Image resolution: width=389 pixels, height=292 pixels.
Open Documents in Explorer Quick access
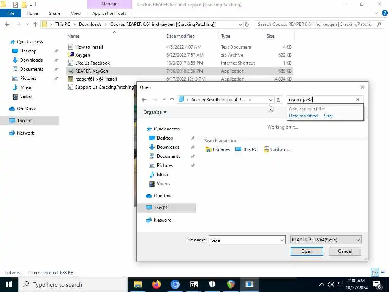(x=32, y=69)
